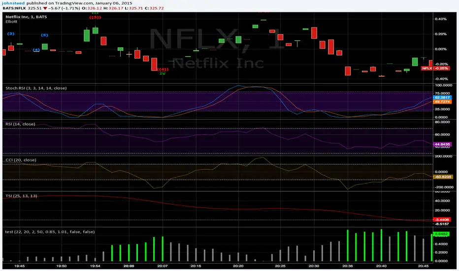Click the blue (4) Elliott wave label
459x271 pixels.
(36, 50)
